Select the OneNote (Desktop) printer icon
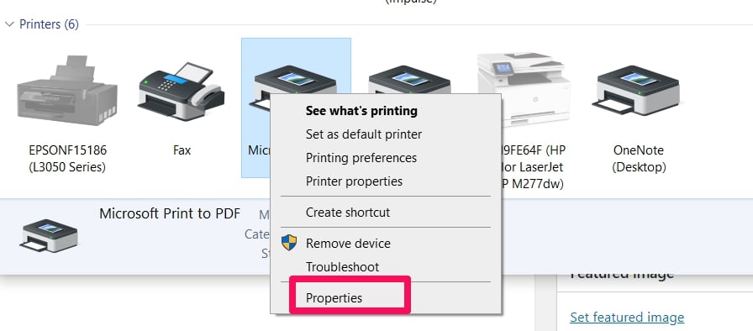 [638, 91]
